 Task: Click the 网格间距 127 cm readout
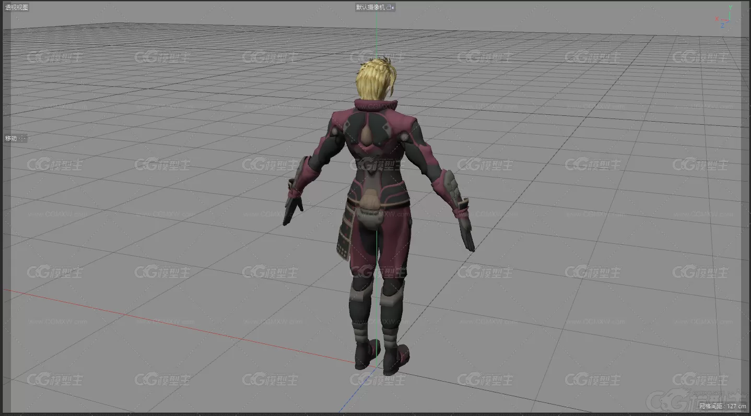point(723,406)
